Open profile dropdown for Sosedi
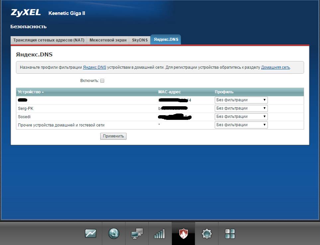 pos(241,117)
